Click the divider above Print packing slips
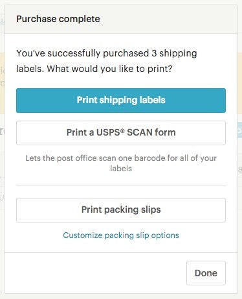The image size is (242, 299). point(121,185)
